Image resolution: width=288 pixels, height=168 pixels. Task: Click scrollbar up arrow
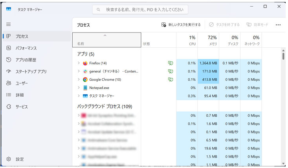click(x=283, y=51)
